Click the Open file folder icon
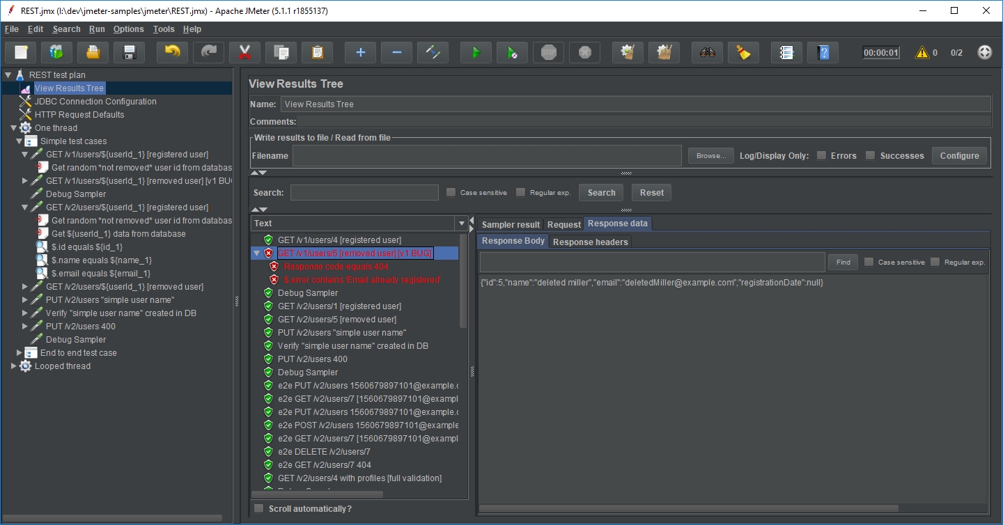Viewport: 1003px width, 525px height. click(x=93, y=52)
